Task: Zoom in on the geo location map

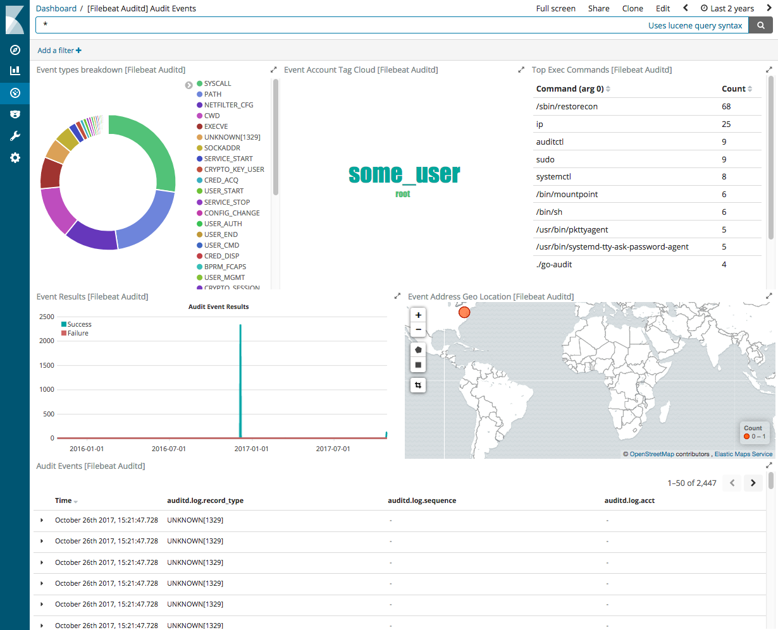Action: coord(417,314)
